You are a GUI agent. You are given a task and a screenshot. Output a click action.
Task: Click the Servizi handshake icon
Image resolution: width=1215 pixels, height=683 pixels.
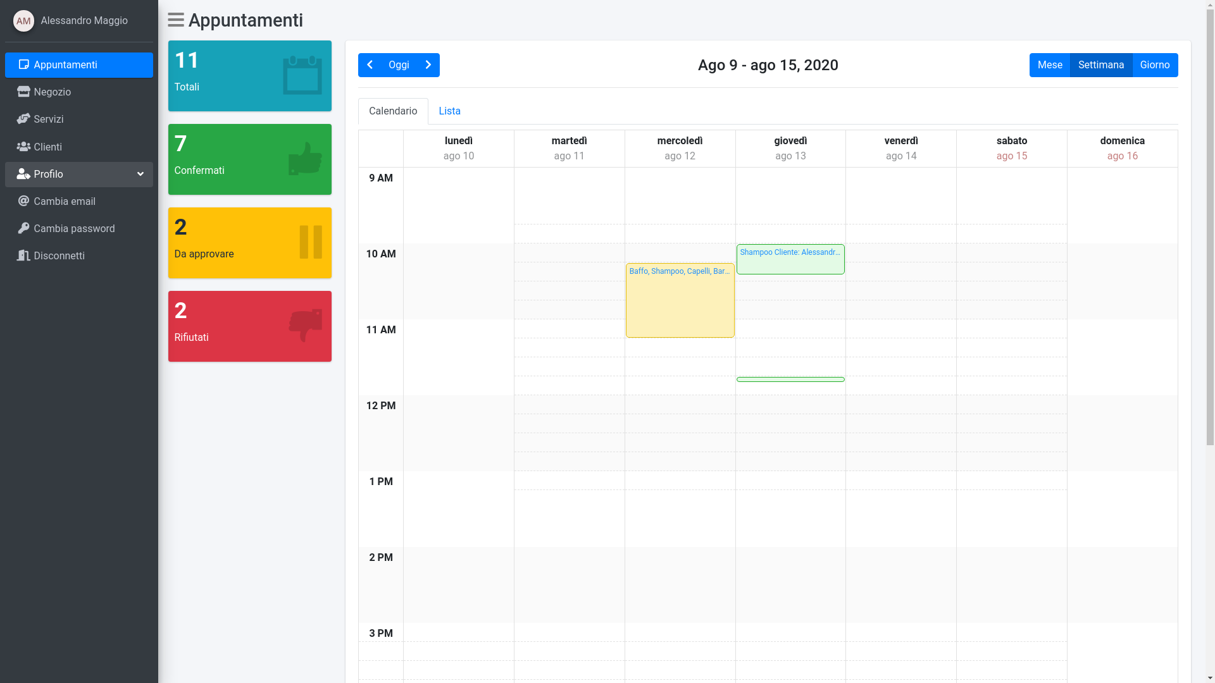pos(23,119)
